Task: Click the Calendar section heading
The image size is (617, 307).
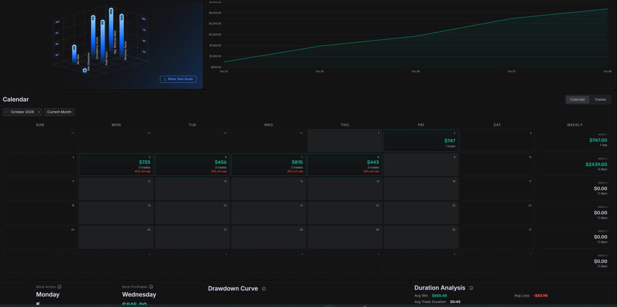Action: (16, 99)
